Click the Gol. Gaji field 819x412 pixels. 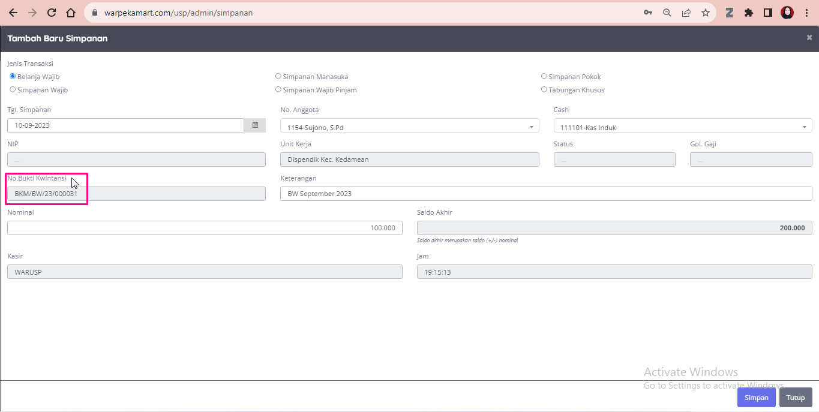[x=751, y=160]
